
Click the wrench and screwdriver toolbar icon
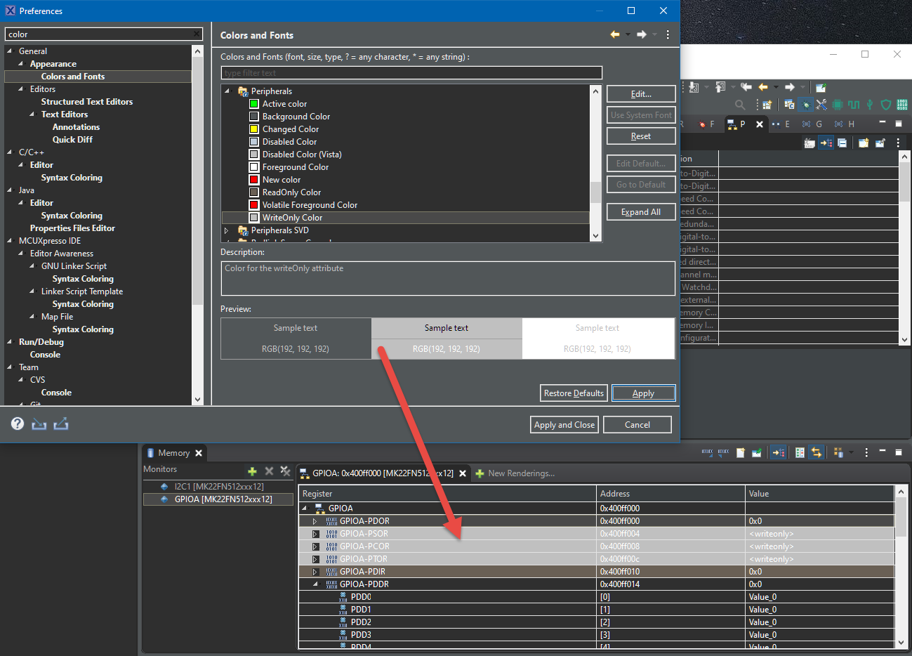pos(821,105)
